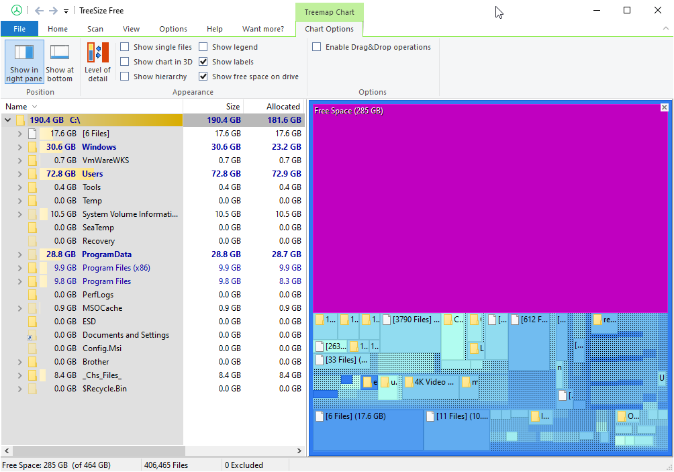Image resolution: width=674 pixels, height=472 pixels.
Task: Click the horizontal scrollbar left arrow
Action: 7,451
